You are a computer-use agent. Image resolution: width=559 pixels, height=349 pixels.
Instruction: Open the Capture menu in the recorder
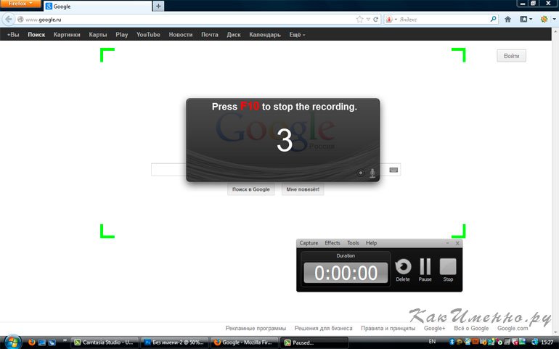coord(309,243)
